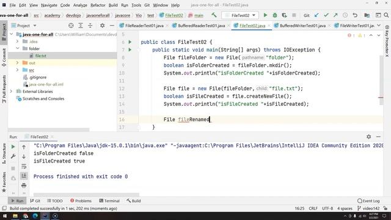Minimize the Run tool window
This screenshot has height=220, width=391.
pyautogui.click(x=378, y=137)
